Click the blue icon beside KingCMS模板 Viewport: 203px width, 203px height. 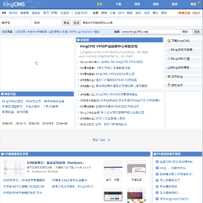click(169, 68)
